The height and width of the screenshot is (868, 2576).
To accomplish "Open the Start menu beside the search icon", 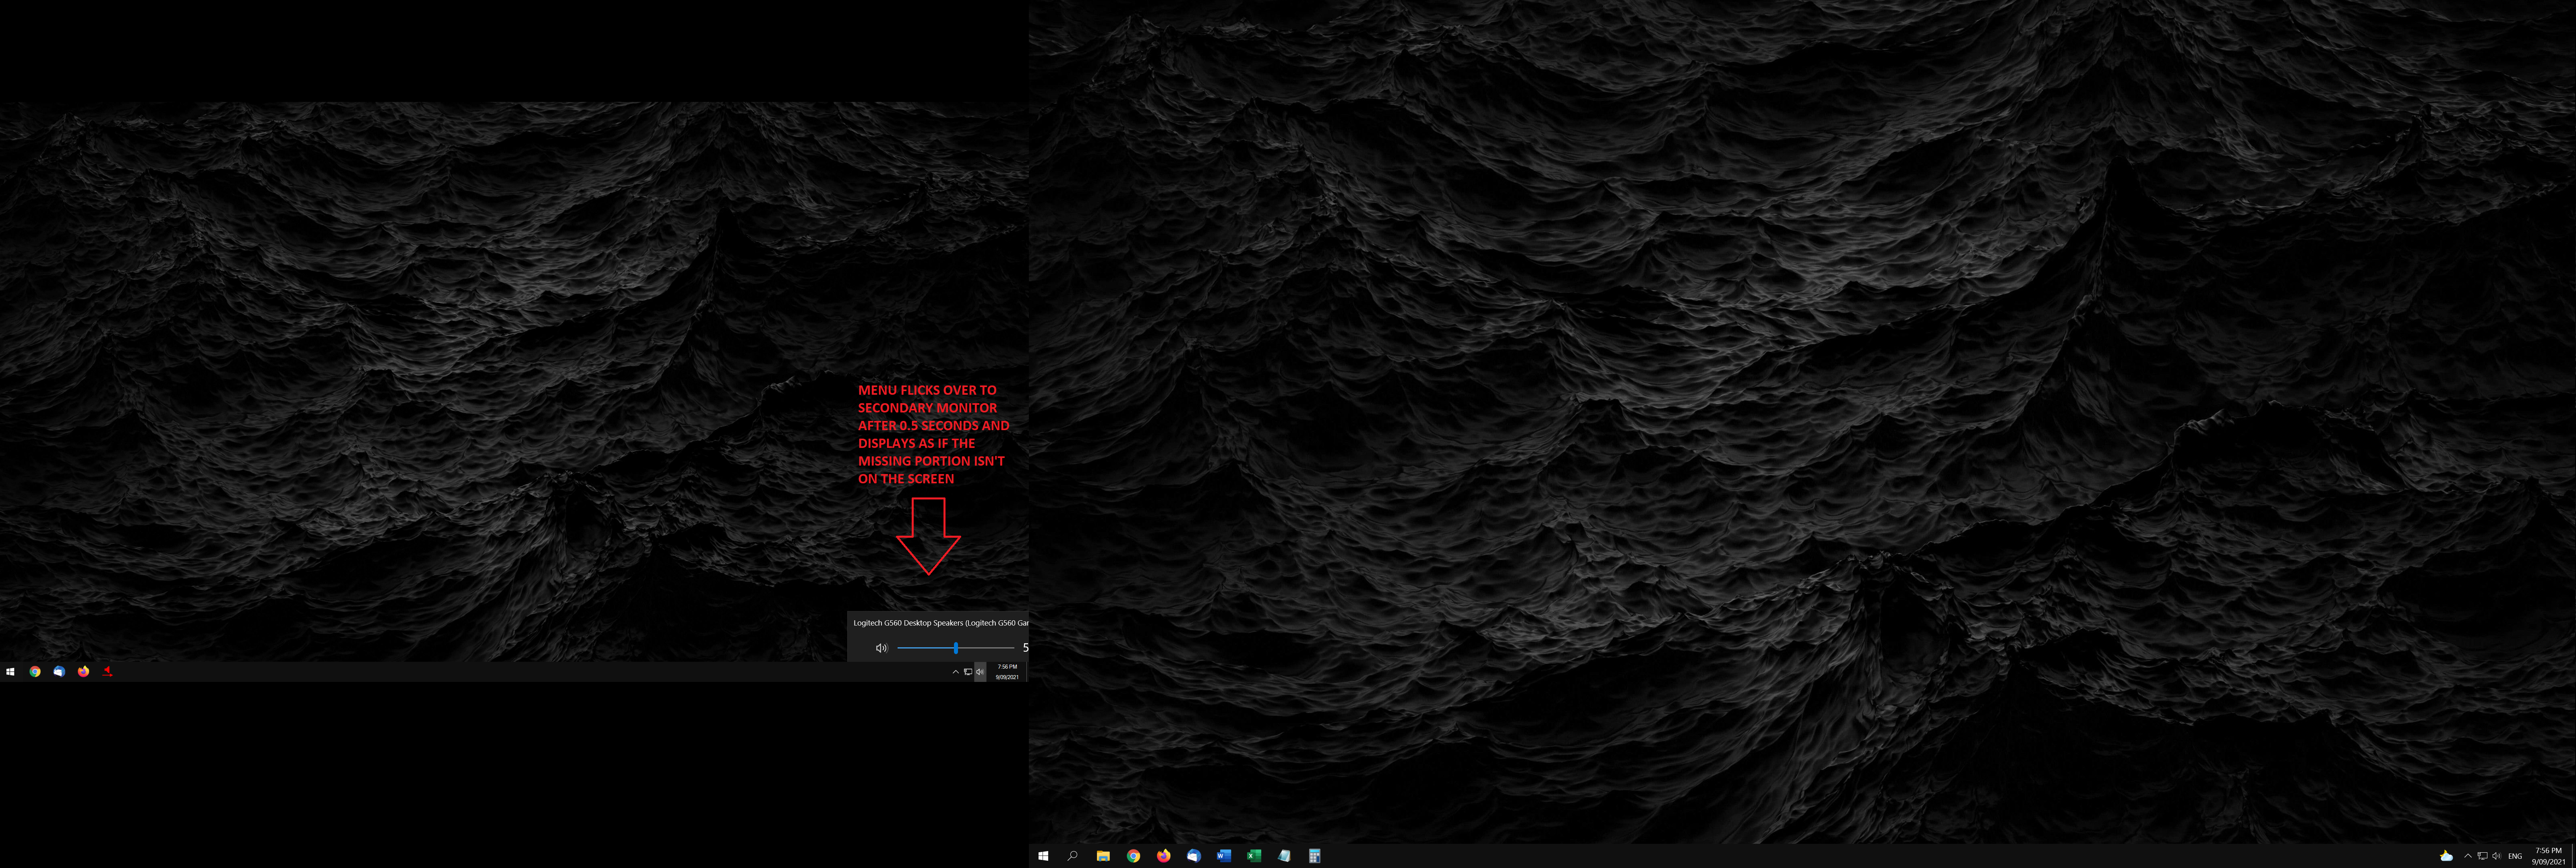I will pos(1043,856).
